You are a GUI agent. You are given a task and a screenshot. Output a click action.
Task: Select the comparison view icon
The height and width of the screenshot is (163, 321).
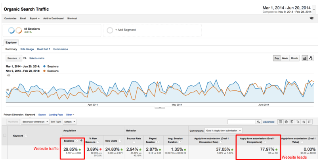(298, 122)
